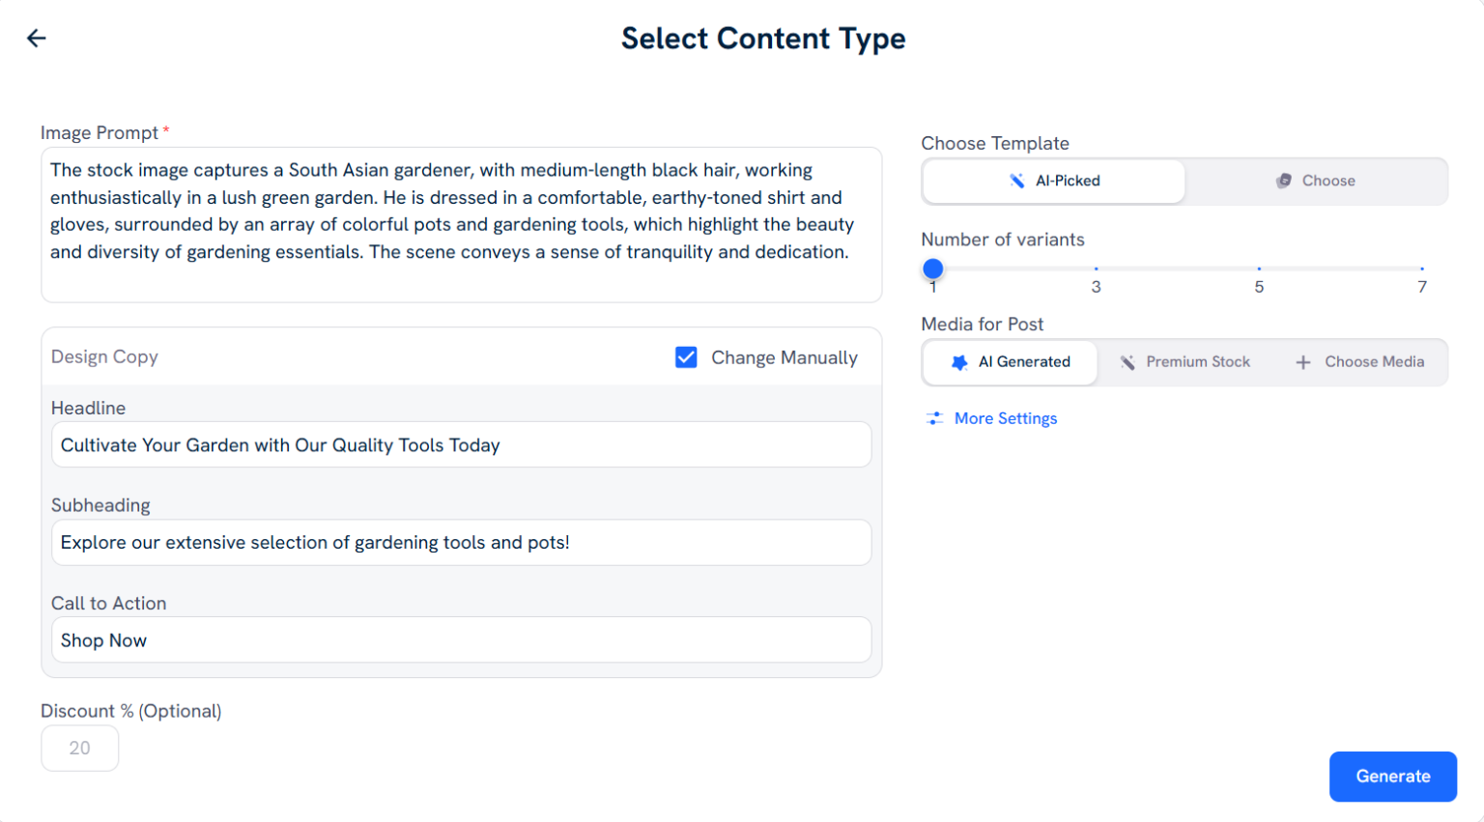
Task: Click the Premium Stock wand icon
Action: tap(1127, 362)
